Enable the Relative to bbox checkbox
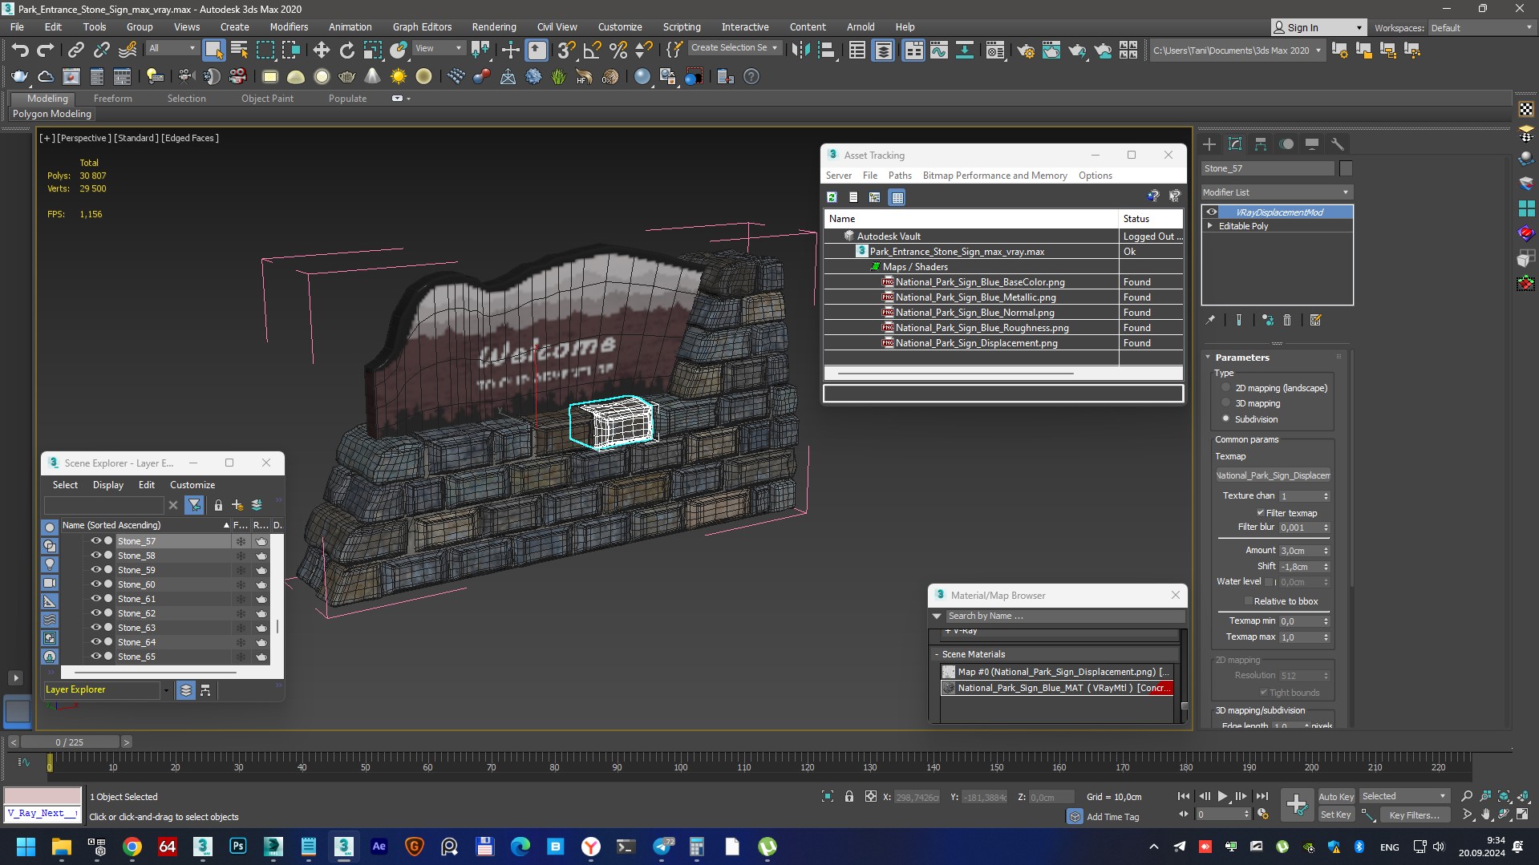1539x865 pixels. click(x=1248, y=601)
